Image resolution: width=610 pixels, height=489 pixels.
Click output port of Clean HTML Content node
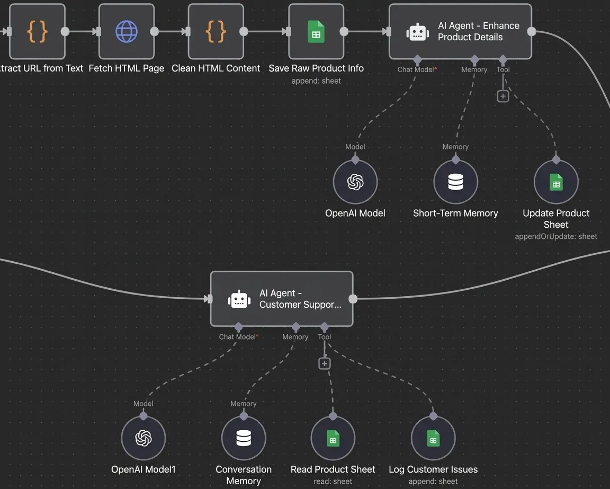click(x=244, y=32)
